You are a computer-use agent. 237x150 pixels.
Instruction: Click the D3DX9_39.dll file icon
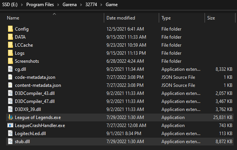coord(10,109)
